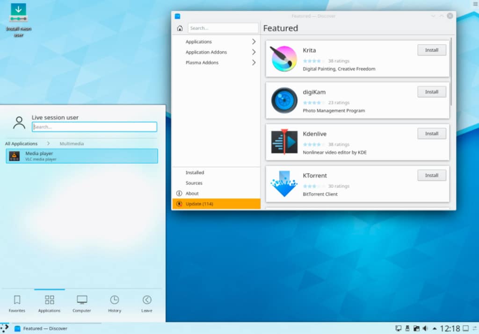The width and height of the screenshot is (479, 334).
Task: Install Kdenlive
Action: (432, 134)
